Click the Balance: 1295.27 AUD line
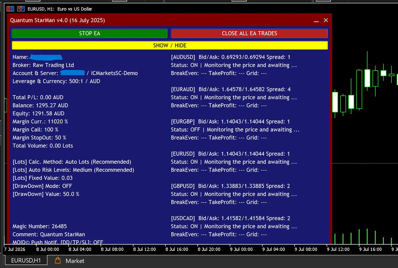Screen dimensions: 398x268 pos(40,105)
